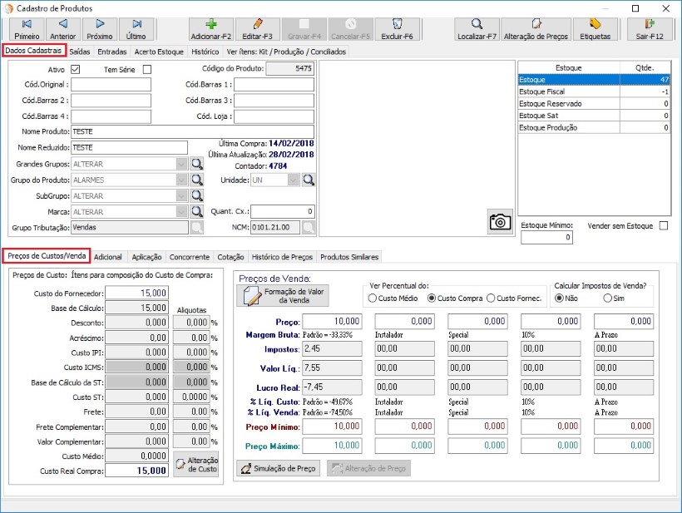The width and height of the screenshot is (682, 513).
Task: Click the Nome Produto input field
Action: 191,131
